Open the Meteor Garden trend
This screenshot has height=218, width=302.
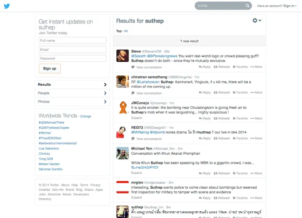tap(49, 164)
